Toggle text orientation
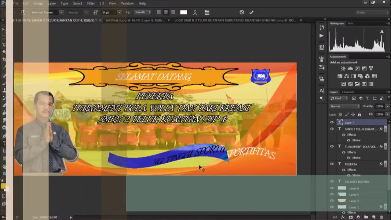Screen dimensions: 391x220 coord(23,13)
